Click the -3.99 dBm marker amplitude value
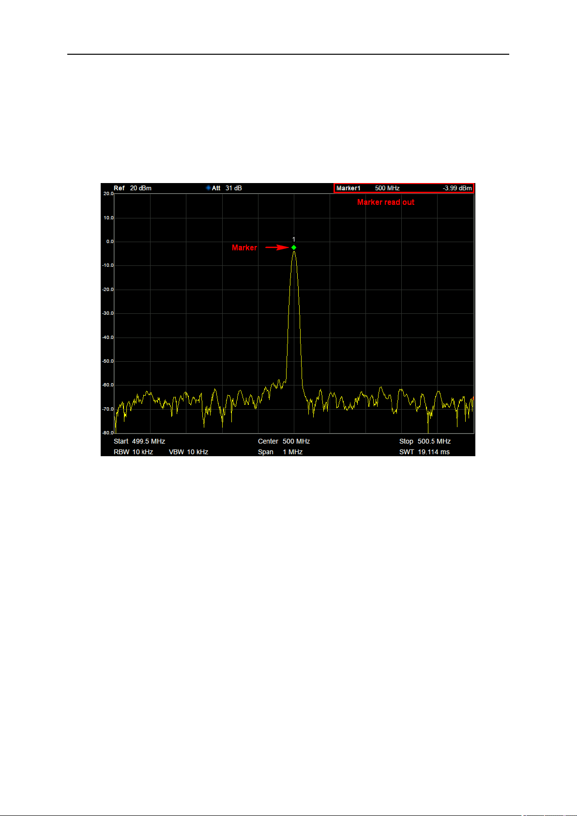577x816 pixels. coord(457,188)
